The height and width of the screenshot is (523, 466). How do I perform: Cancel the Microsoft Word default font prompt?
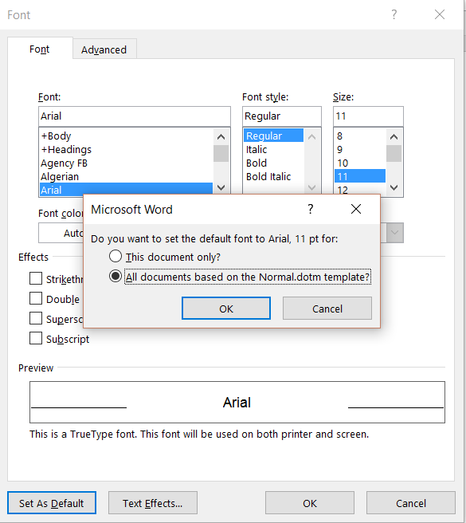point(327,309)
